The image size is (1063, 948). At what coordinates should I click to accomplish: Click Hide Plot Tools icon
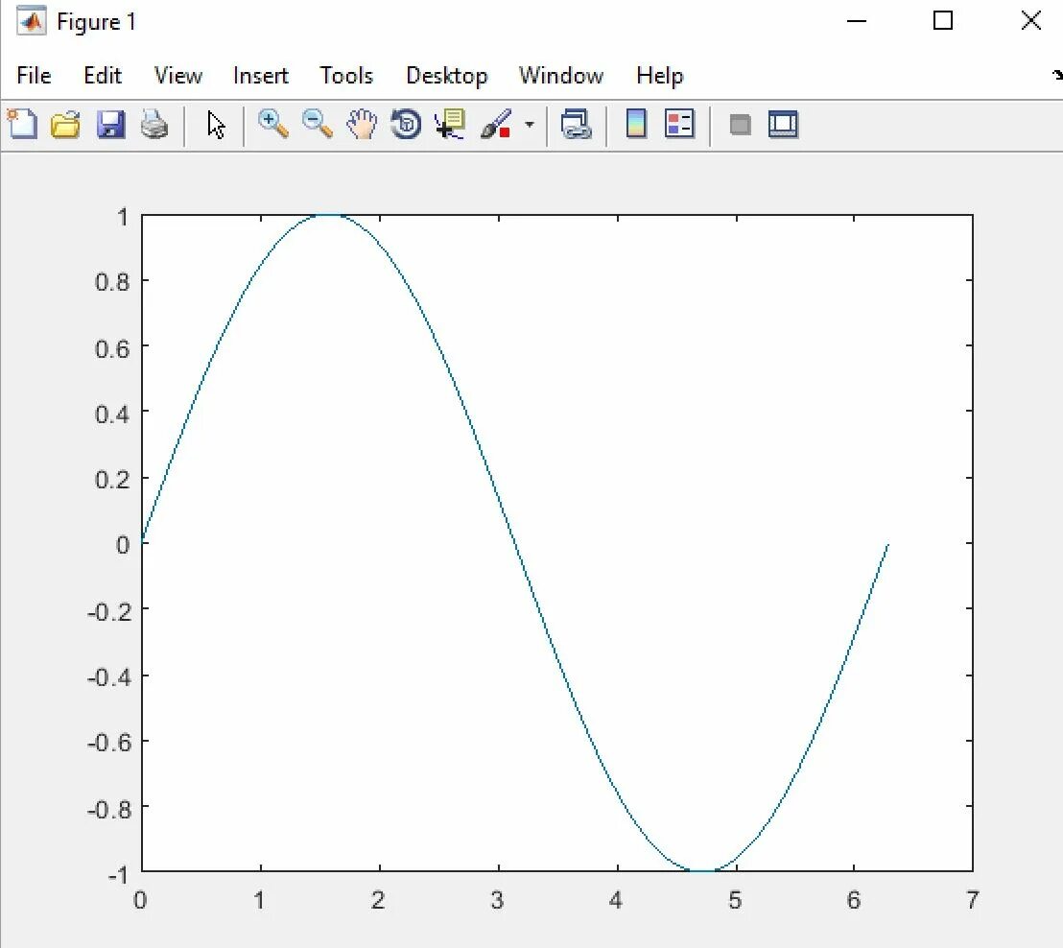pyautogui.click(x=740, y=125)
